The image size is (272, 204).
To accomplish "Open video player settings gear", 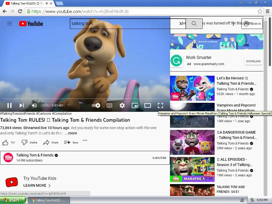I will coord(122,105).
